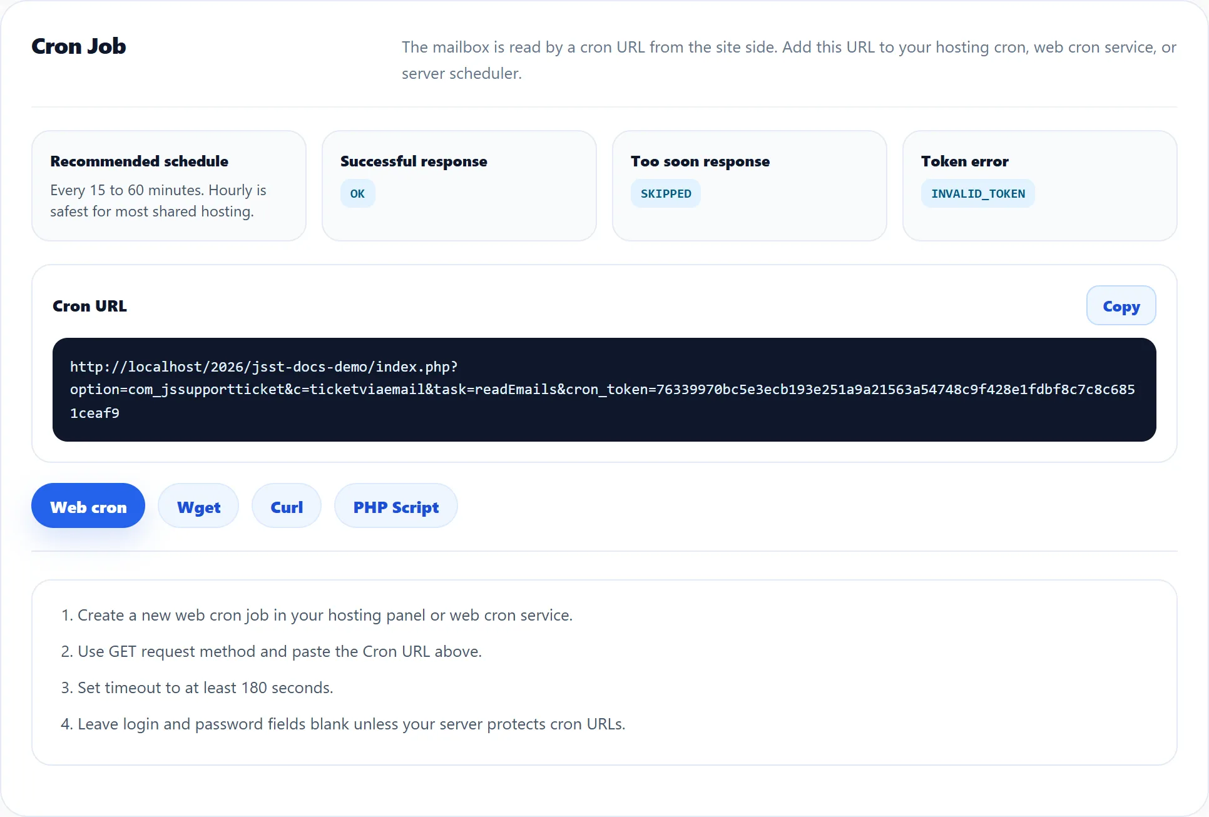The image size is (1209, 817).
Task: Click step 4 about login and password fields
Action: [343, 724]
